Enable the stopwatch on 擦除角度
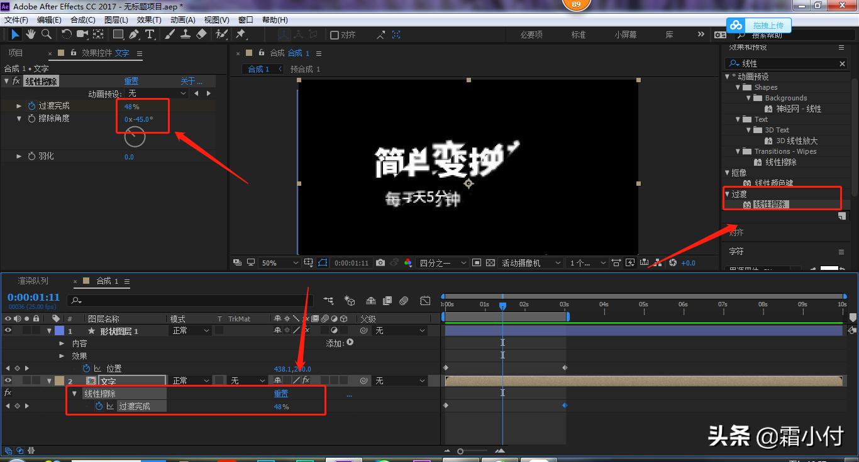 [32, 118]
